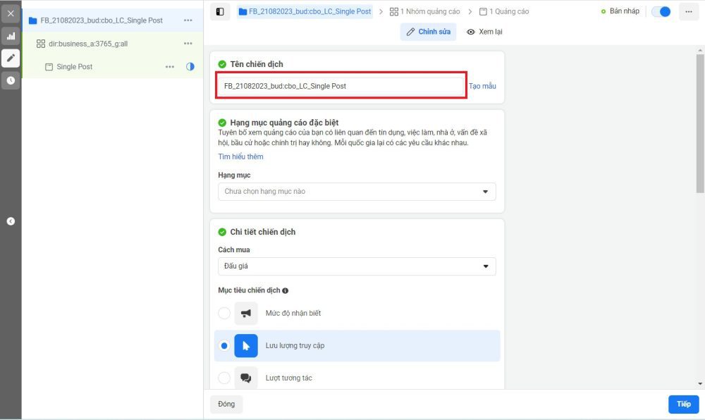The height and width of the screenshot is (420, 705).
Task: Open the top-right more options ellipsis
Action: coord(688,12)
